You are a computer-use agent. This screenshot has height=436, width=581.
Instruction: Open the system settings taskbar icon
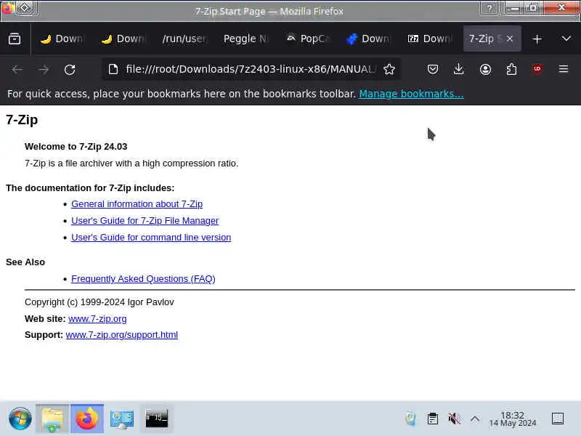coord(122,419)
